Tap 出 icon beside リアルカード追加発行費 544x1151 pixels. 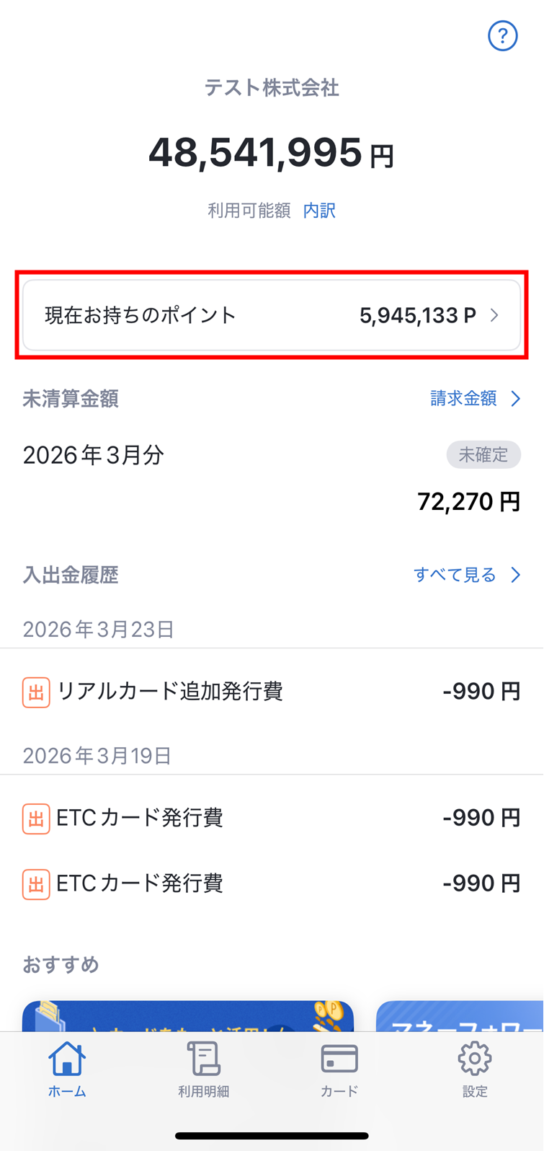(x=36, y=692)
